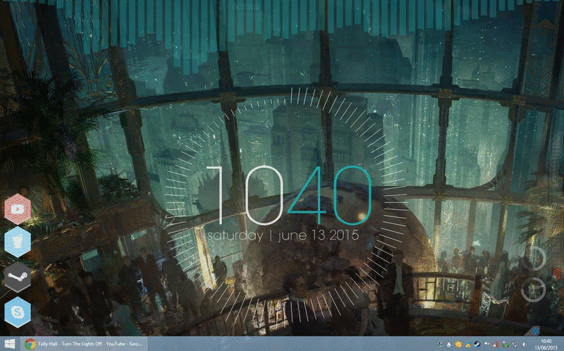The image size is (564, 351).
Task: Click the small blue hexagon above the tray
Action: coord(535,331)
